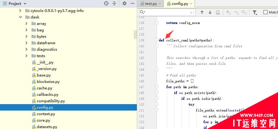Click the diagnostics folder icon

pos(34,49)
